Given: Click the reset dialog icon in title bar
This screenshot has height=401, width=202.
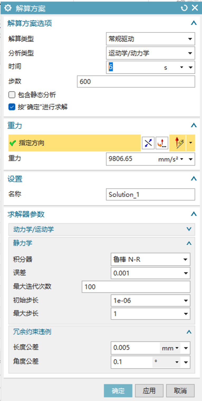Looking at the screenshot, I should point(184,8).
